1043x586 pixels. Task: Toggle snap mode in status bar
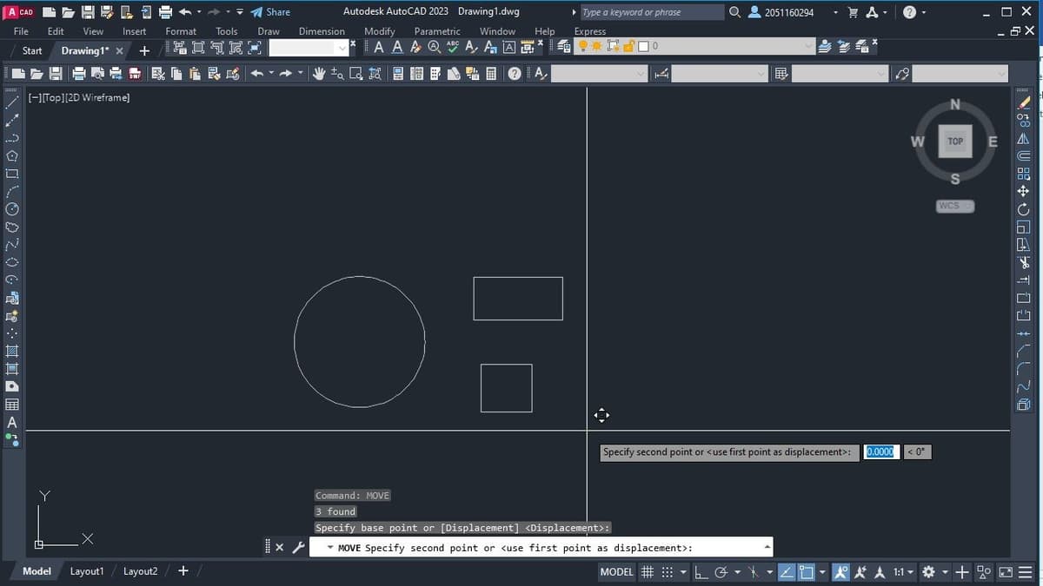pyautogui.click(x=668, y=572)
